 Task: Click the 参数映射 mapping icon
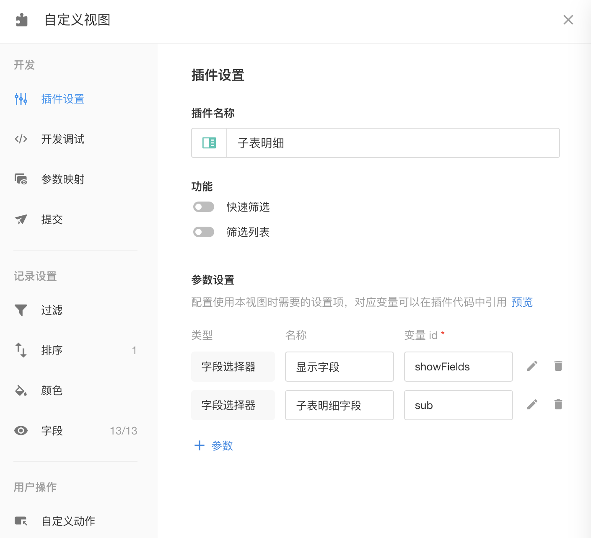click(21, 179)
